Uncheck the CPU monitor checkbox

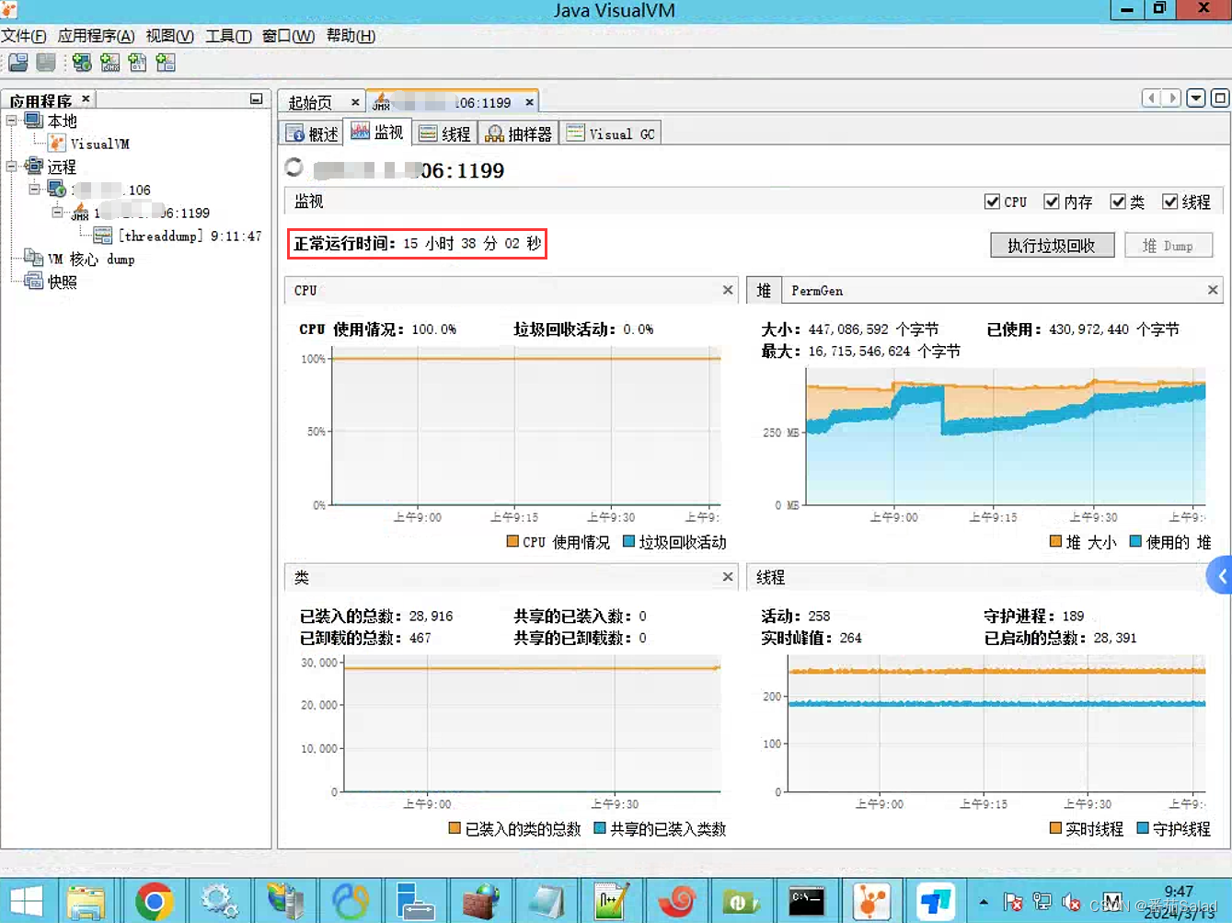pos(992,202)
